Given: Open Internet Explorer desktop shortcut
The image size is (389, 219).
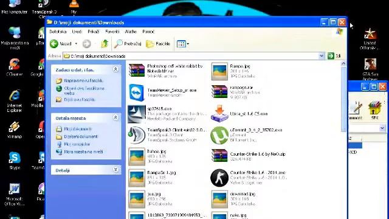Looking at the screenshot, I should 15,101.
